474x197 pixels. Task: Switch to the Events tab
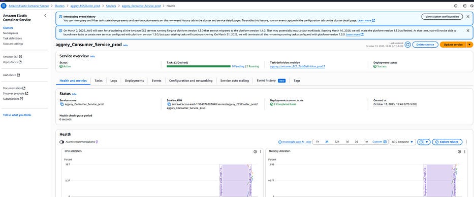156,81
